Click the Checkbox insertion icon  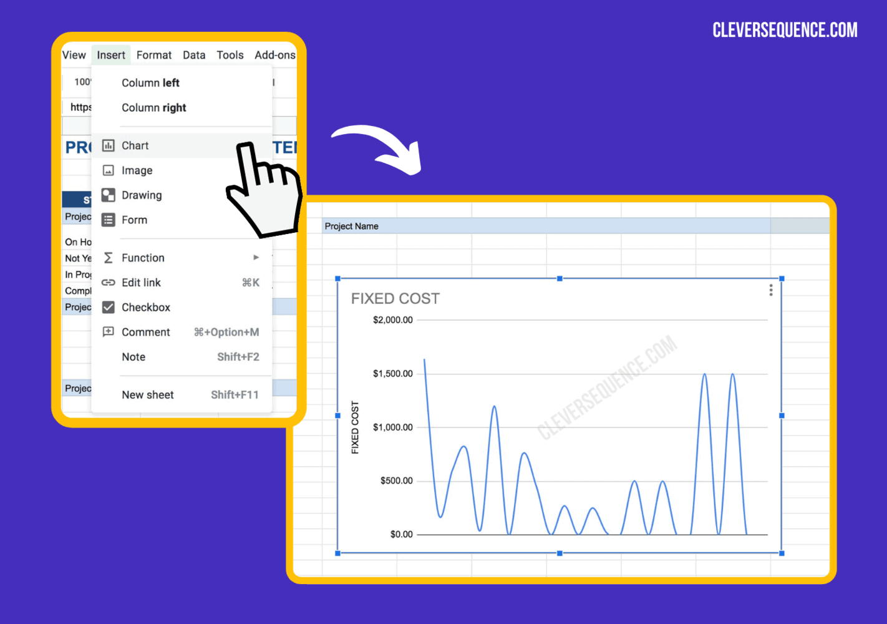[109, 307]
